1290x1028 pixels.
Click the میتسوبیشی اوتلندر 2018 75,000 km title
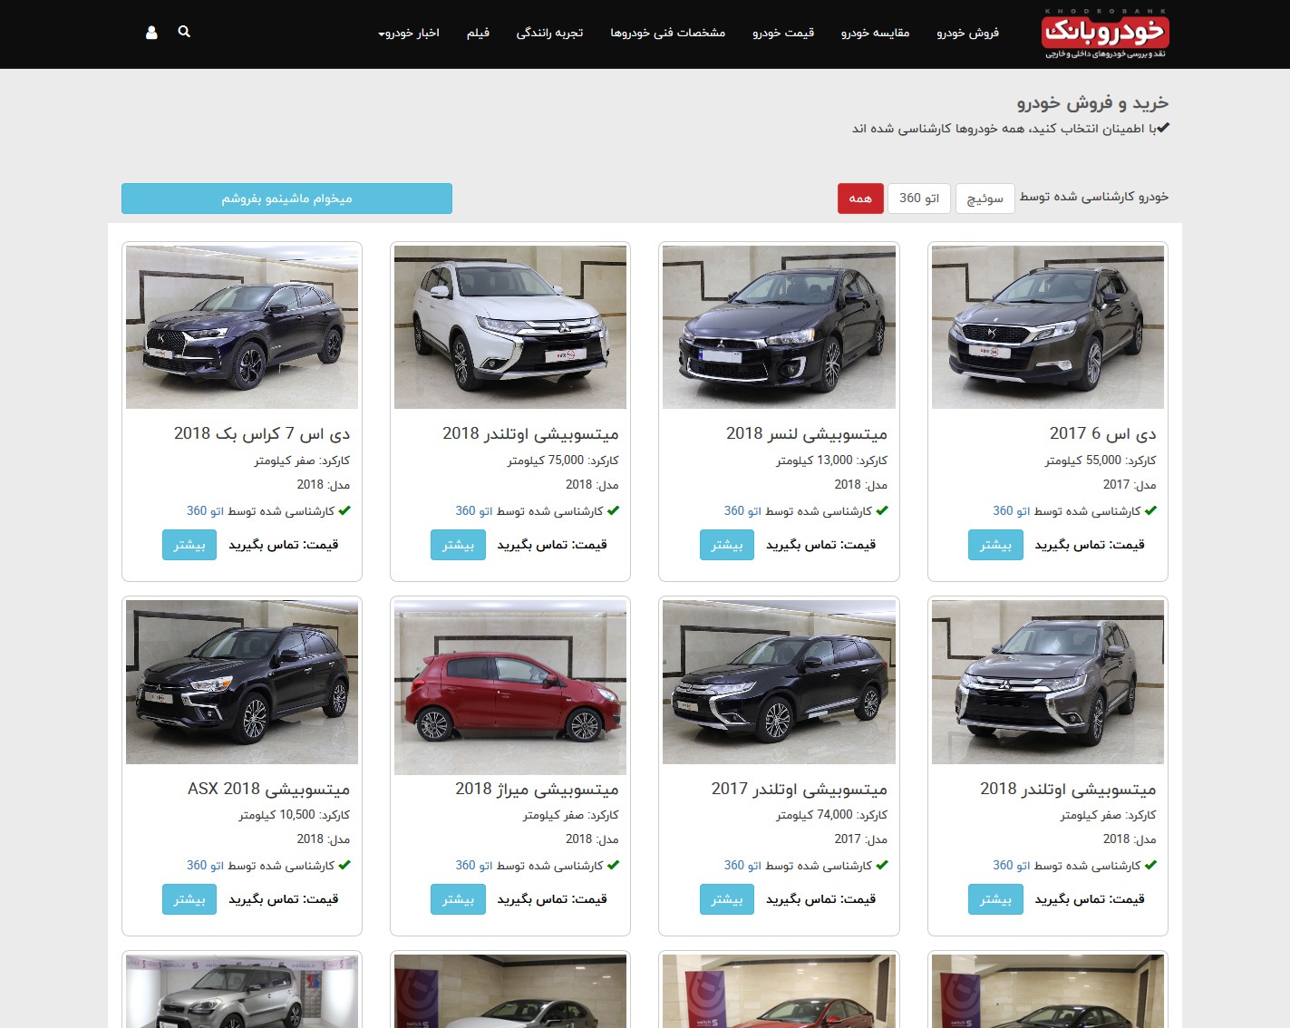point(530,433)
